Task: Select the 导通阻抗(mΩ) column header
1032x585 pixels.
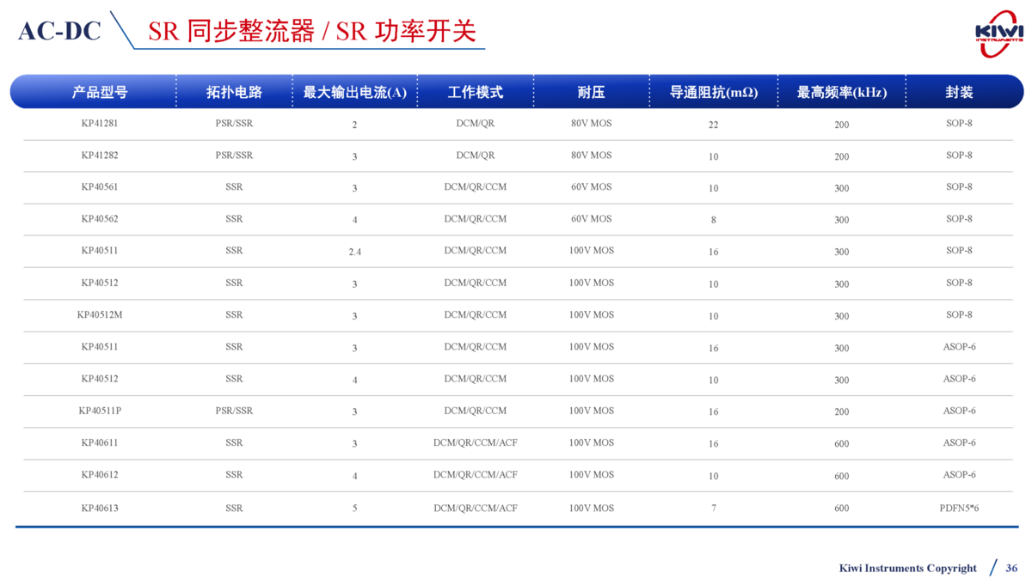Action: coord(713,92)
